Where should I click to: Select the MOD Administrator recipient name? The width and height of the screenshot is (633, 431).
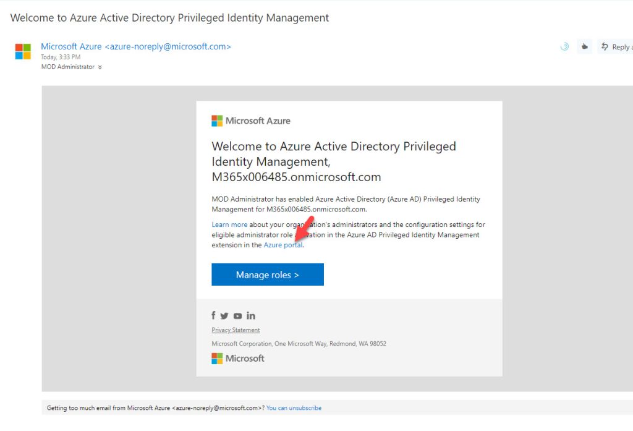pyautogui.click(x=67, y=67)
